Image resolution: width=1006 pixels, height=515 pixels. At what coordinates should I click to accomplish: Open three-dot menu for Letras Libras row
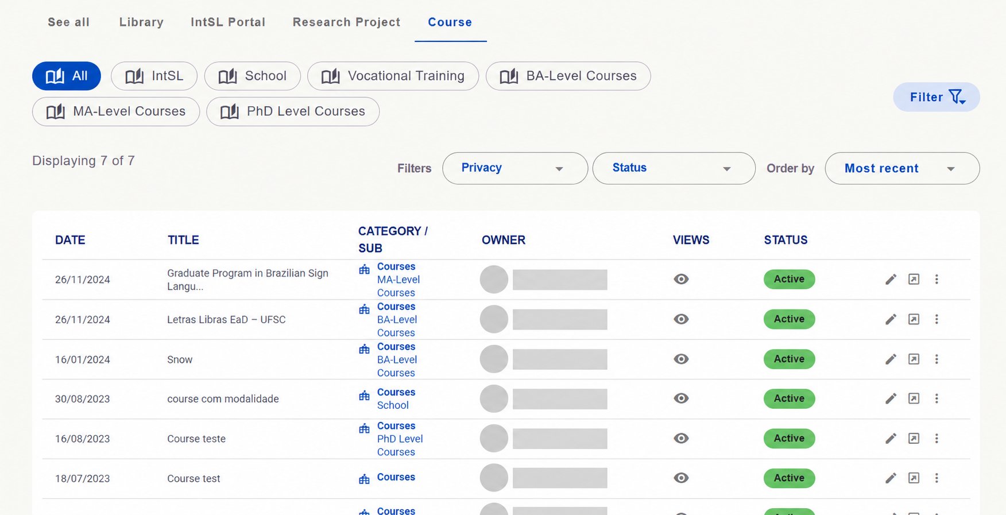click(x=937, y=319)
